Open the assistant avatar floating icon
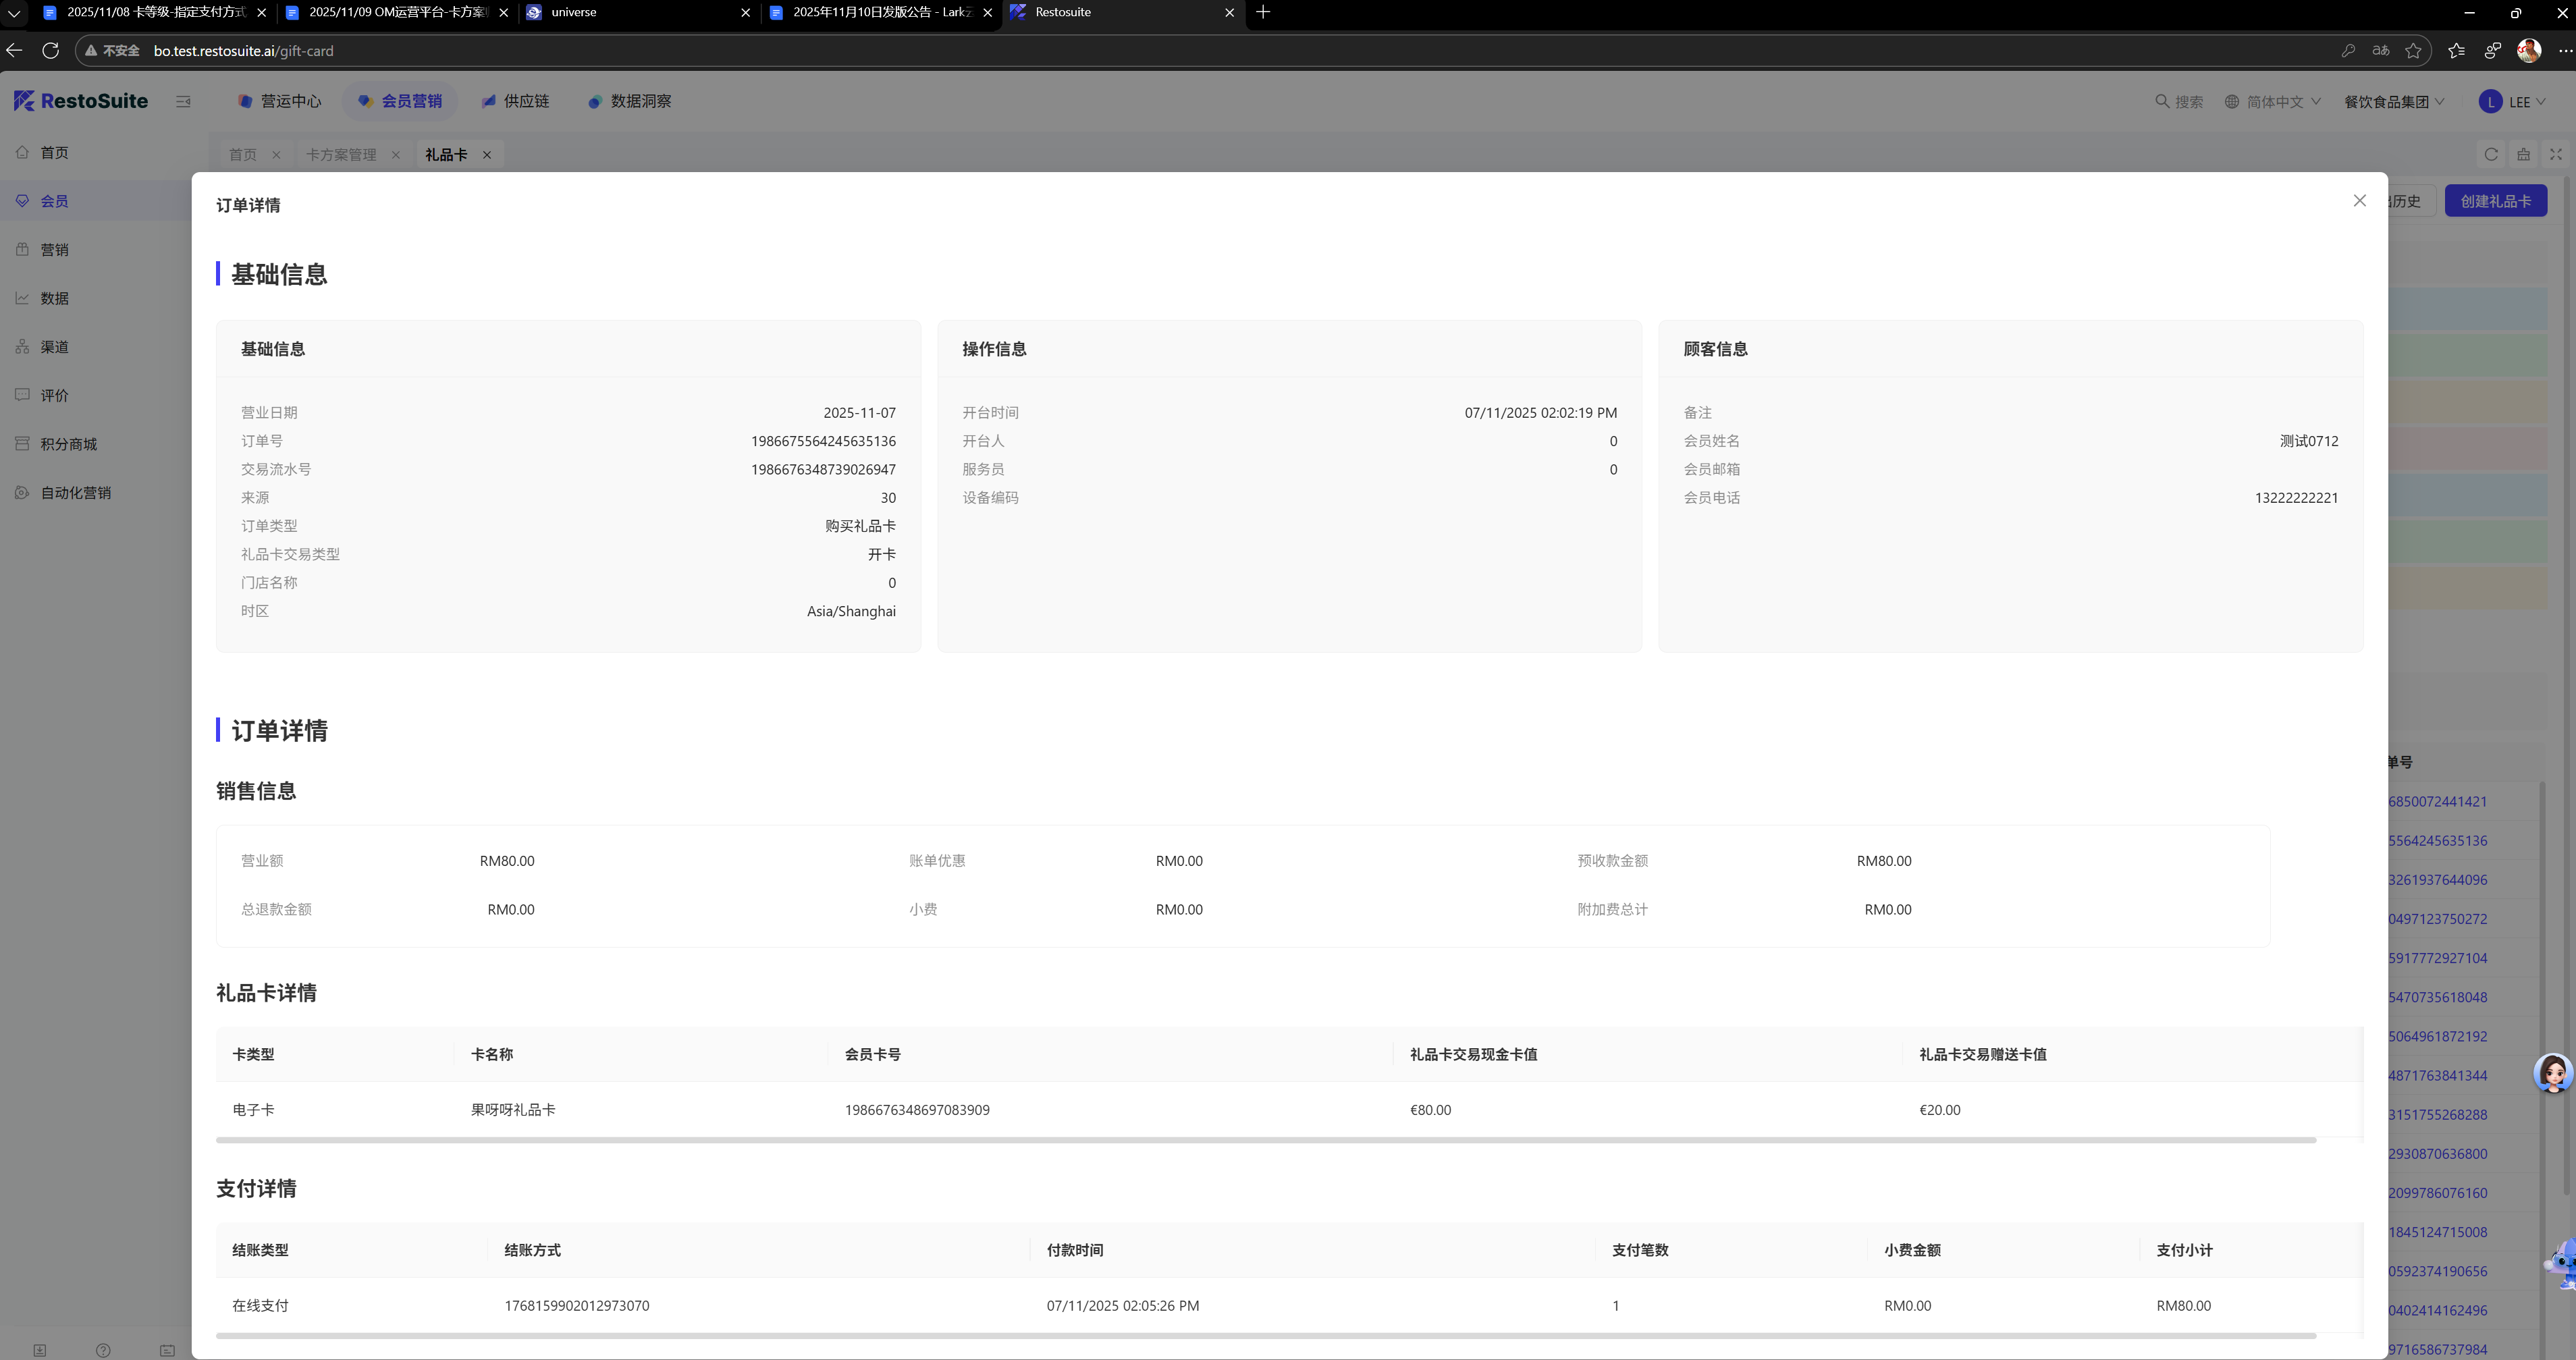 pos(2553,1073)
